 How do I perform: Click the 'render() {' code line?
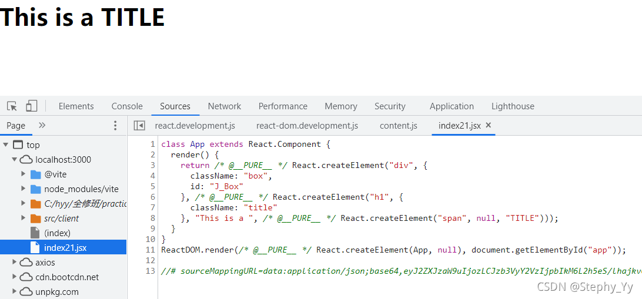[195, 155]
